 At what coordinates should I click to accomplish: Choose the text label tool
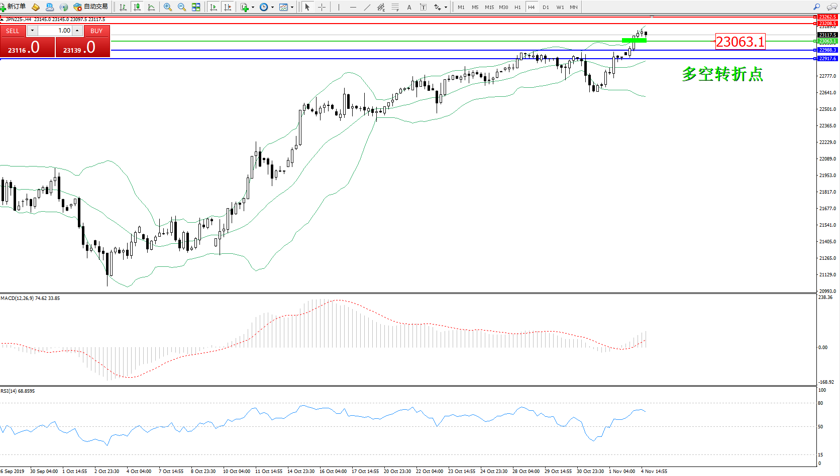pyautogui.click(x=409, y=7)
